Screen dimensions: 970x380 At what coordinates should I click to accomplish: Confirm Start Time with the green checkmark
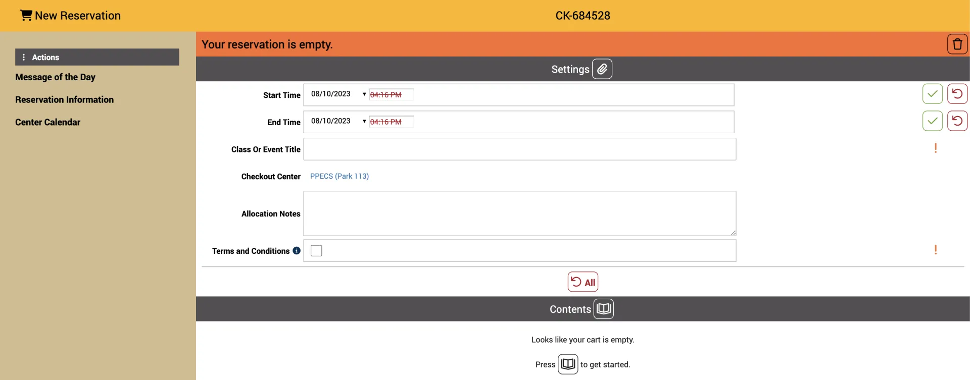pos(932,94)
